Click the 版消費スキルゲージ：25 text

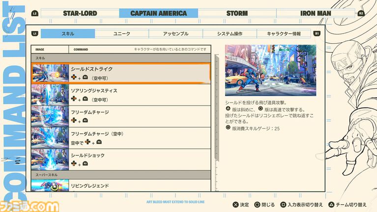[256, 129]
